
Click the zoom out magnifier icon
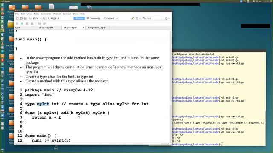coord(29,18)
